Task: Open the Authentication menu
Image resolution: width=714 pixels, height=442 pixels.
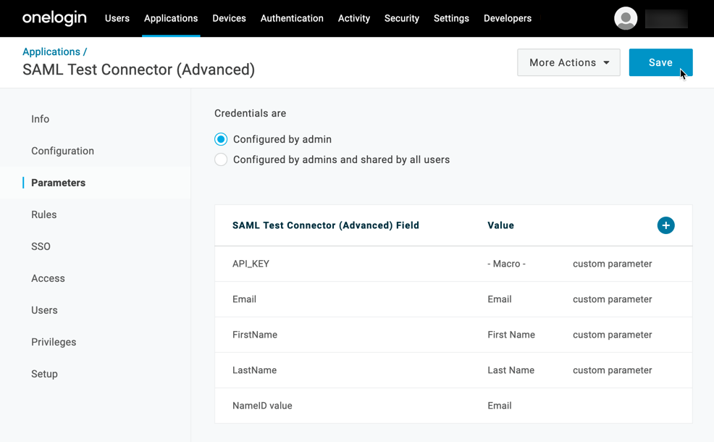Action: [292, 18]
